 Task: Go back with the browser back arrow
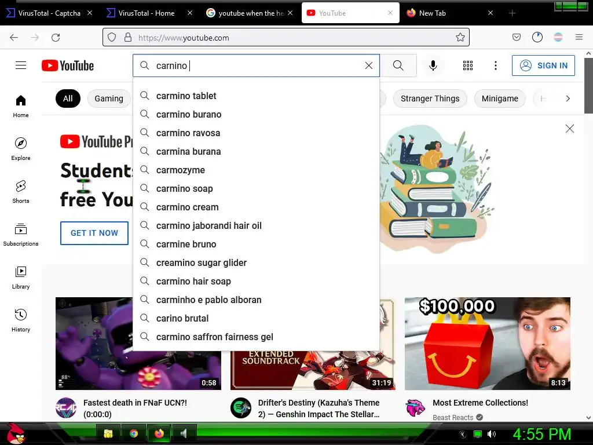(x=14, y=38)
